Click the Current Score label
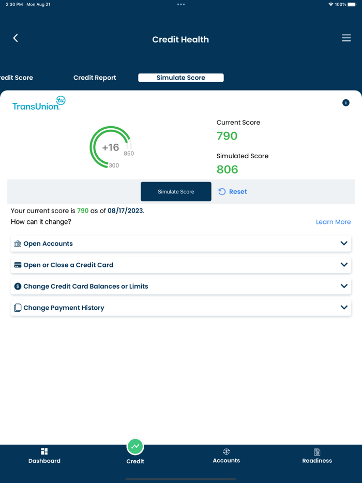The image size is (362, 483). [x=238, y=122]
